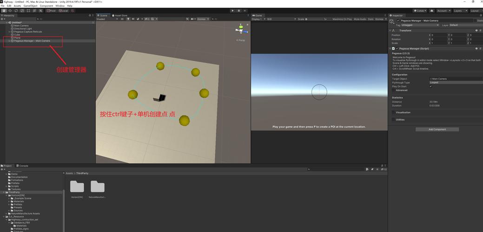Toggle scene lighting icon
483x232 pixels.
pos(128,19)
